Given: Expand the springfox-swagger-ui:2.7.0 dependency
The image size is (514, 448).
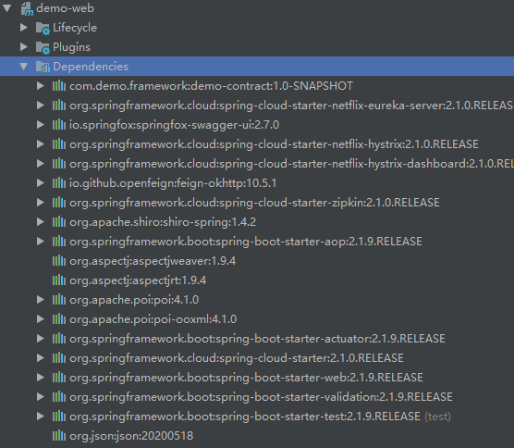Looking at the screenshot, I should point(41,125).
